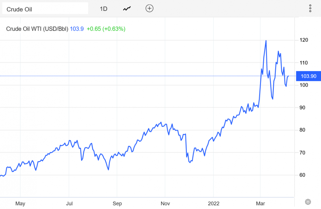The height and width of the screenshot is (209, 321).
Task: Click the Crude Oil symbol search field
Action: 45,8
